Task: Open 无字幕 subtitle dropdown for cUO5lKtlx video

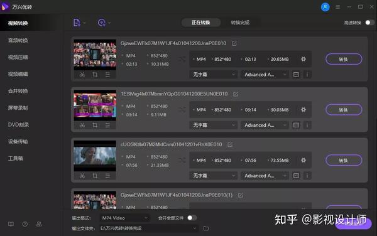Action: click(x=214, y=176)
